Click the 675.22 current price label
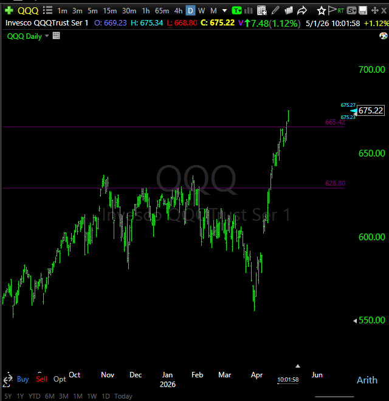The height and width of the screenshot is (401, 389). click(x=371, y=110)
